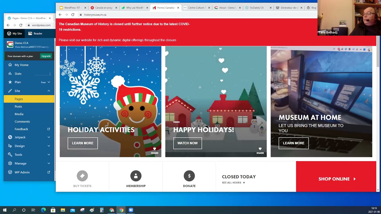Viewport: 381px width, 214px height.
Task: Click the Cortana circle on taskbar
Action: pyautogui.click(x=24, y=210)
